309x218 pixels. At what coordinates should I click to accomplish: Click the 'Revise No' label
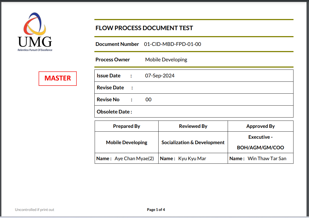108,100
